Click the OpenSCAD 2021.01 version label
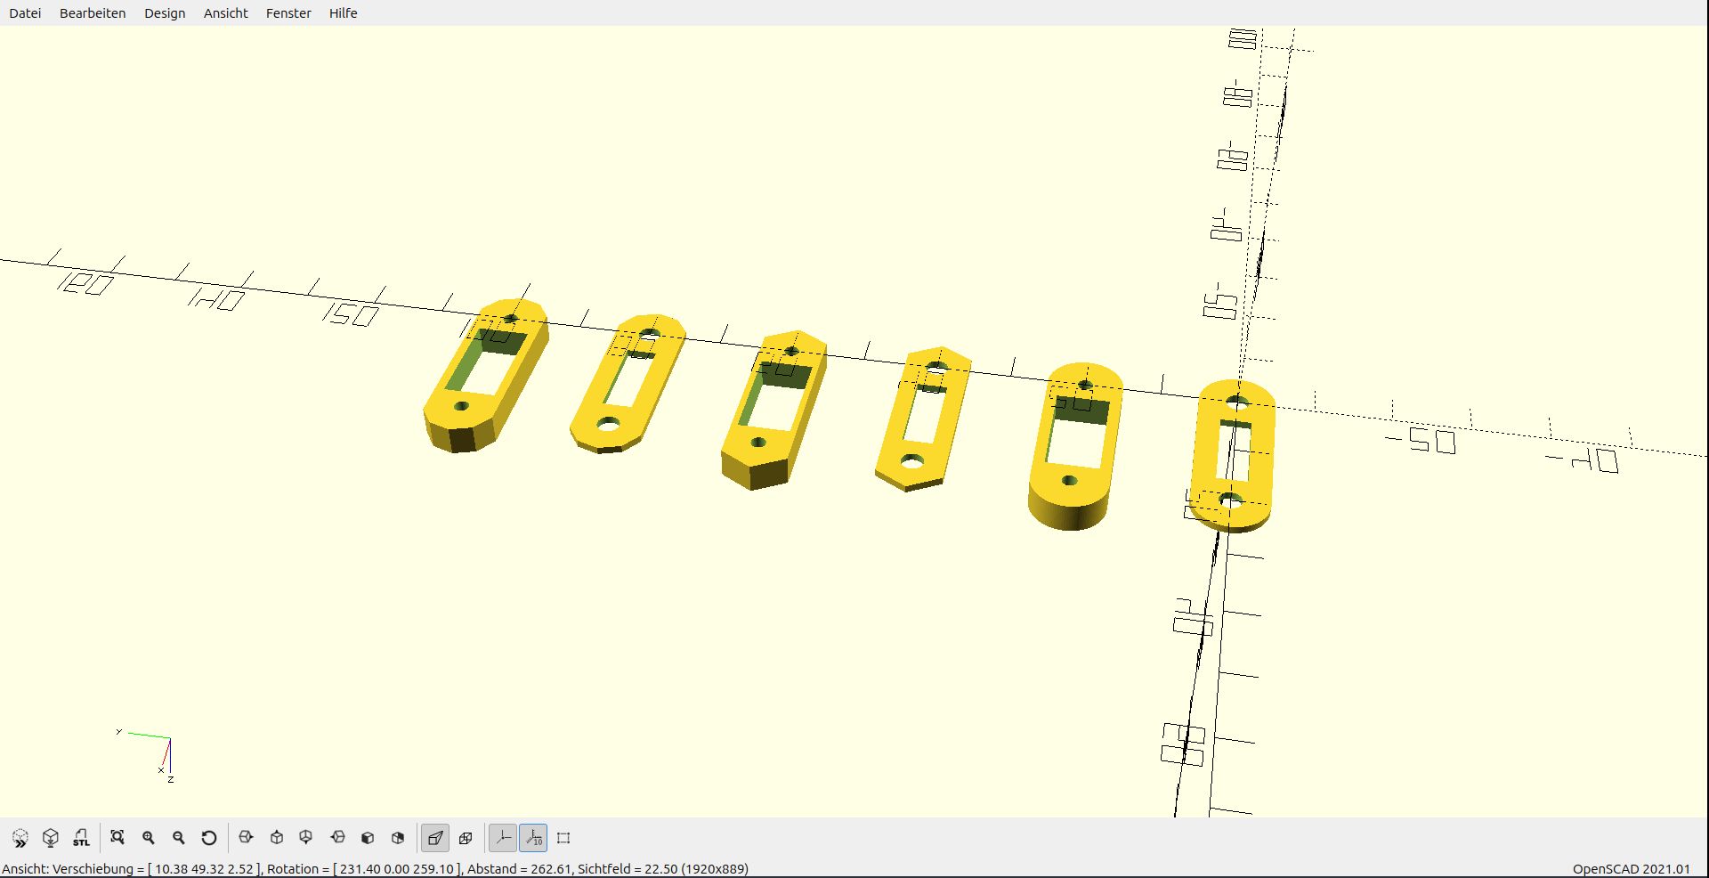Screen dimensions: 1709x878 1631,869
